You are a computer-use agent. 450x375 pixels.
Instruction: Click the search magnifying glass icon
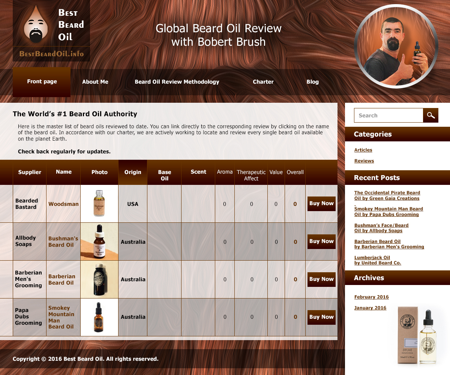pos(430,115)
